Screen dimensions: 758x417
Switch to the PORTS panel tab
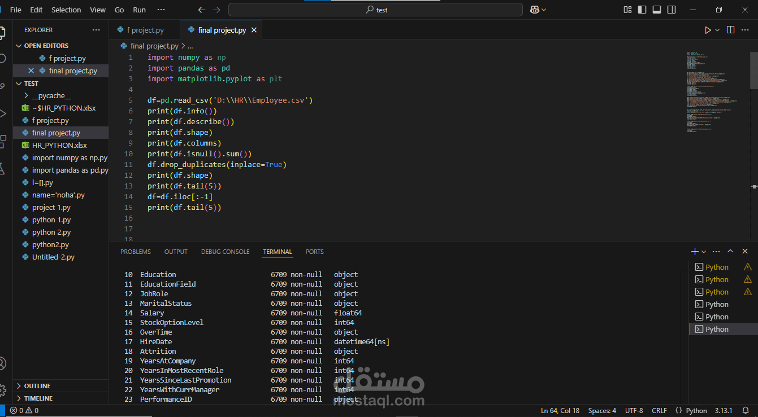point(315,252)
